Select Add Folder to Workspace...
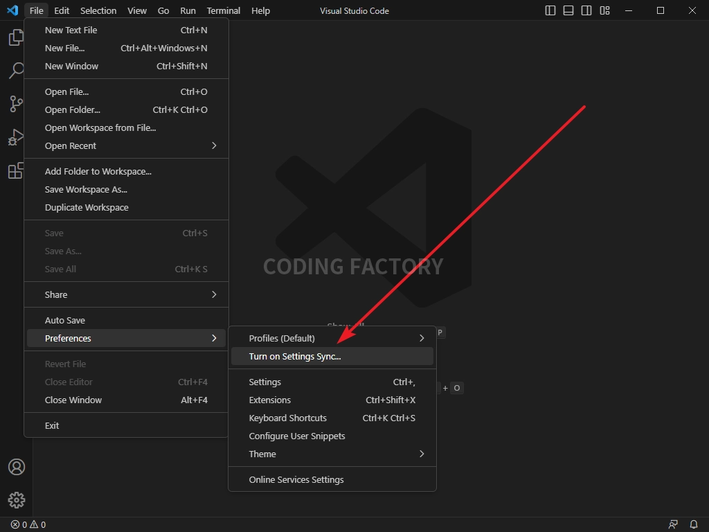This screenshot has width=709, height=532. click(126, 172)
